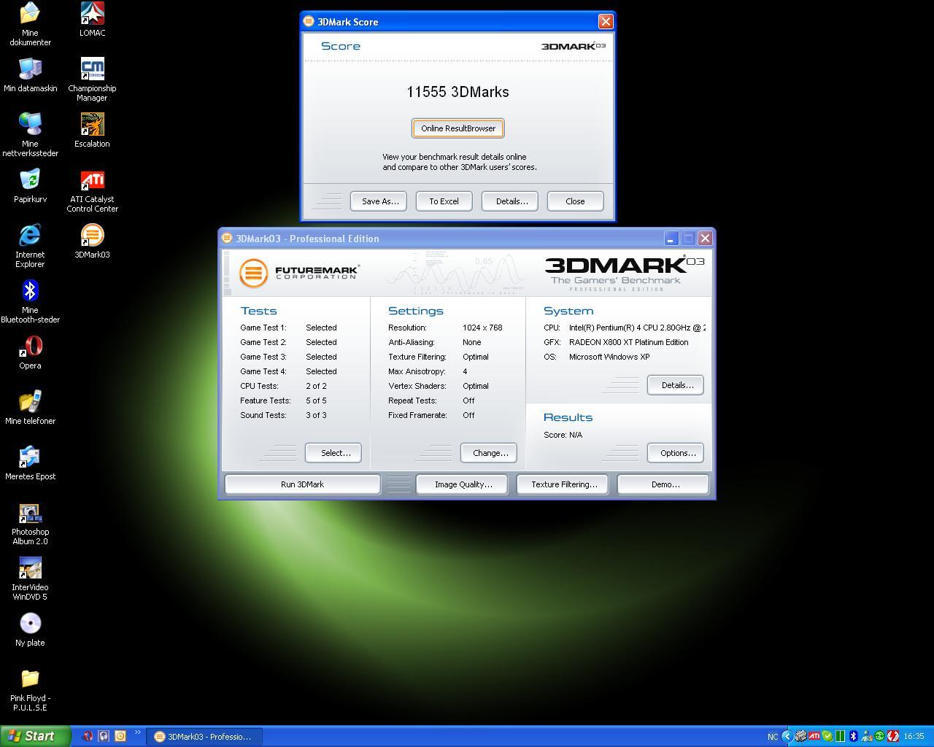Click Options... under Results
Screen dimensions: 934x747
[675, 453]
